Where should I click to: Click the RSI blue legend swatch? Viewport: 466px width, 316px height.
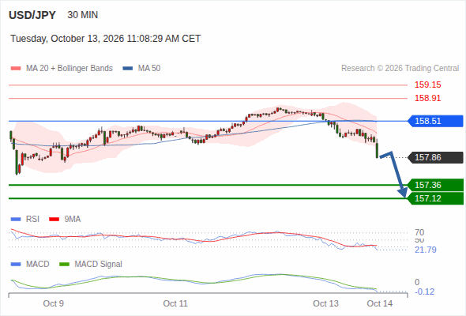[x=16, y=220]
